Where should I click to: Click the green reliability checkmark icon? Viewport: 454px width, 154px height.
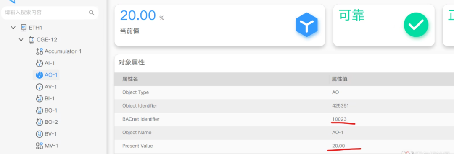(x=416, y=25)
